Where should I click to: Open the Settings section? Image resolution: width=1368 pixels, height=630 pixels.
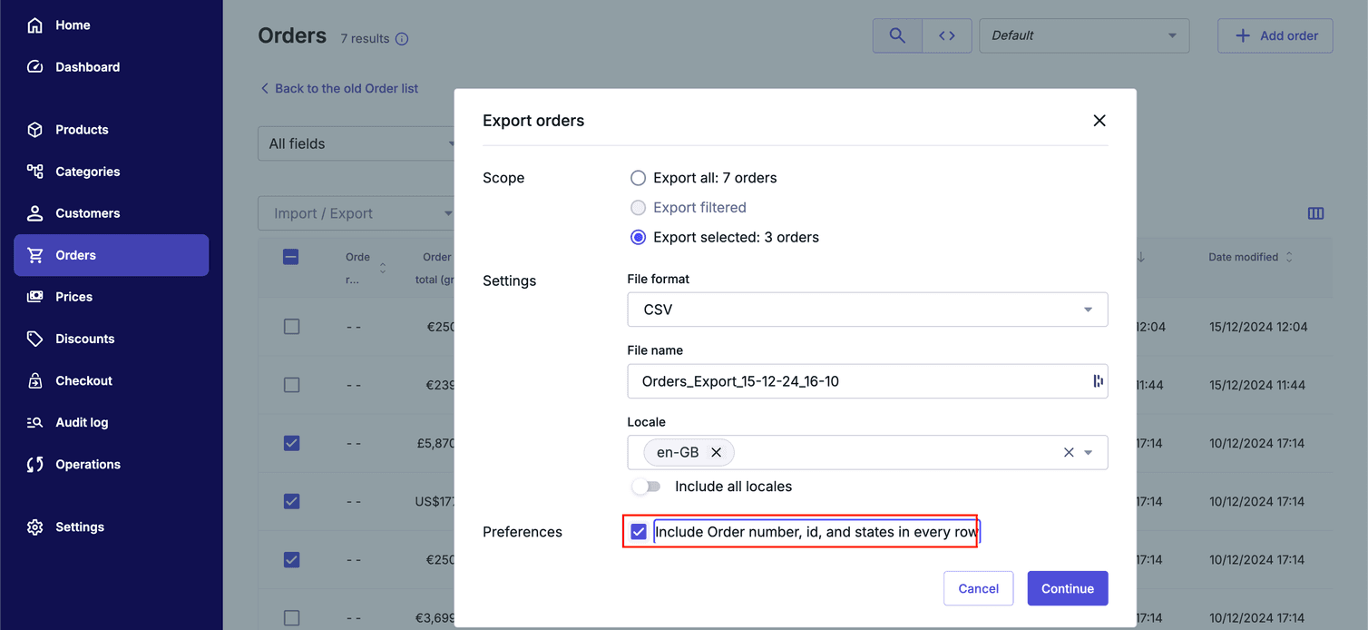tap(80, 527)
